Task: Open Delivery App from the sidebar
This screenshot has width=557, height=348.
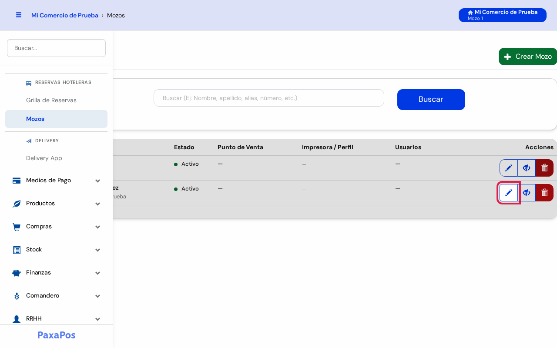Action: pos(57,158)
